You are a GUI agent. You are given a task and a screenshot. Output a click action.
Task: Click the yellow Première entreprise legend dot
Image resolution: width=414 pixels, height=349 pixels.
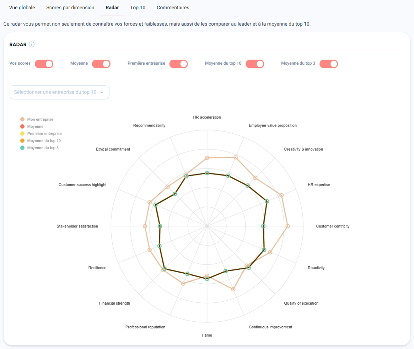[22, 134]
